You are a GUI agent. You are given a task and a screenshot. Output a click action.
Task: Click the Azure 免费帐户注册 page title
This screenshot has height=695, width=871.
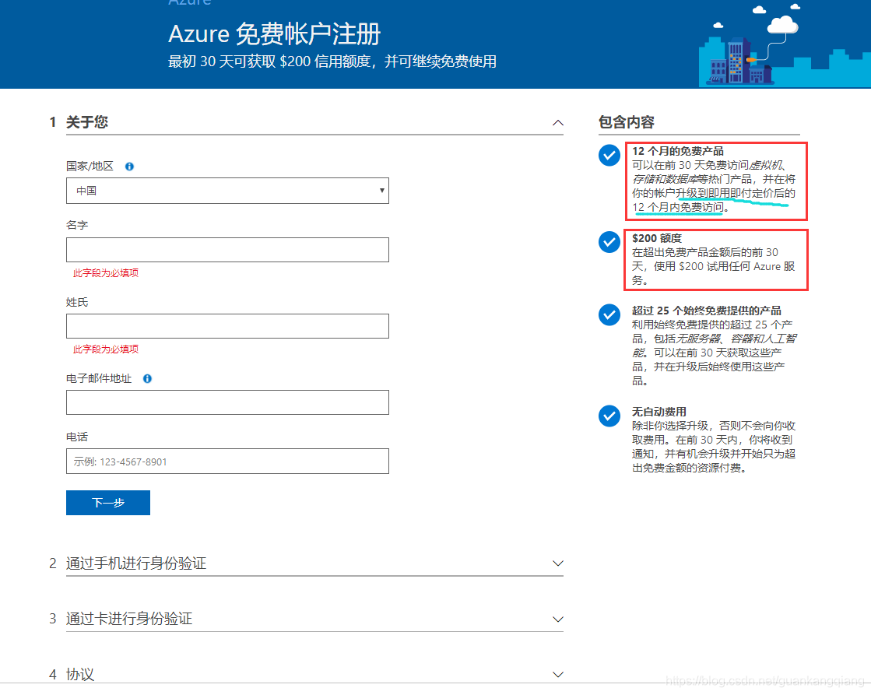[x=275, y=34]
